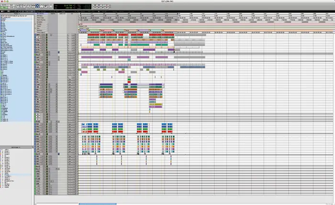Select the Trim tool

[x=33, y=6]
